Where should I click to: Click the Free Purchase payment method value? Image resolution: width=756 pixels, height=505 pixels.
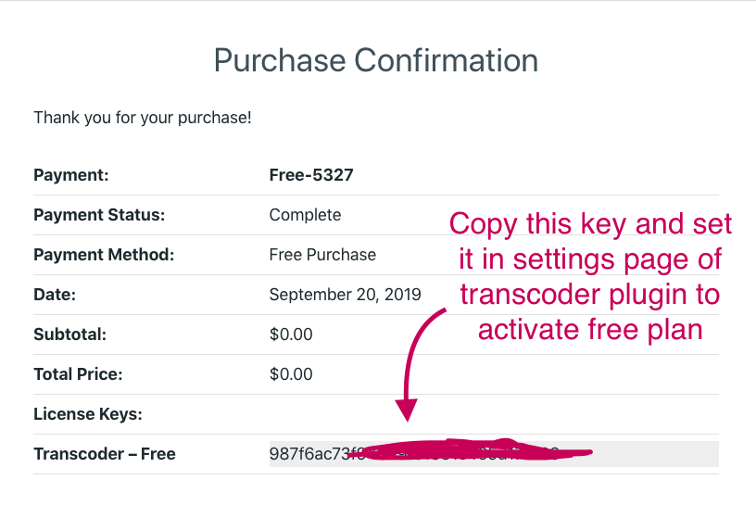click(322, 255)
